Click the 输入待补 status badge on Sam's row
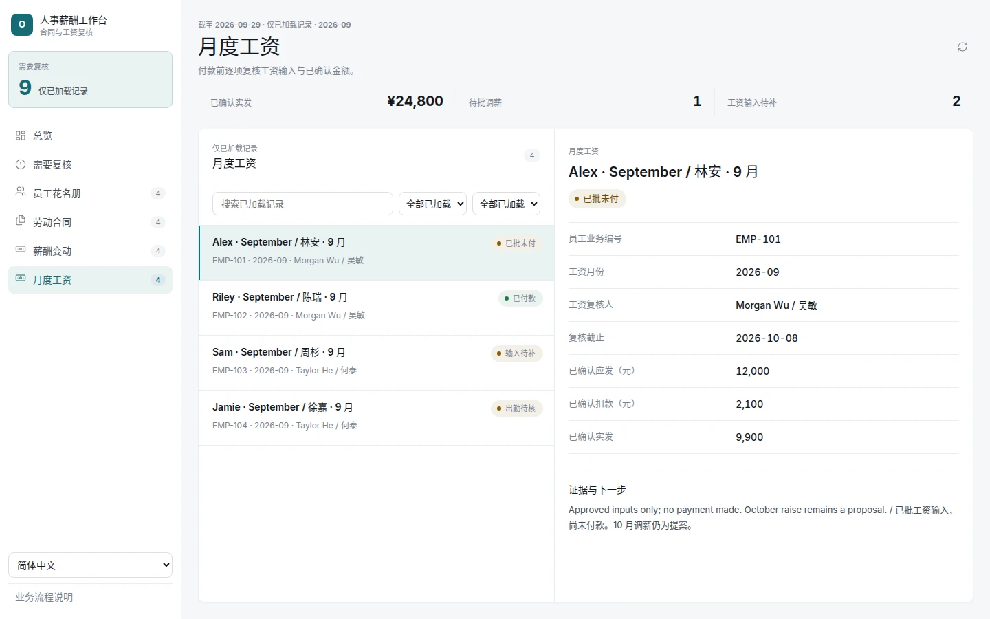 pos(517,354)
